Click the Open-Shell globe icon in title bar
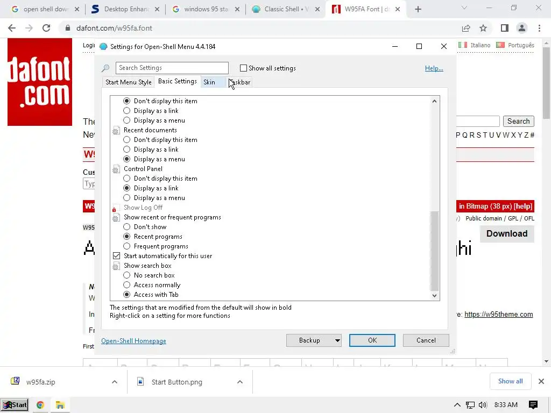Image resolution: width=551 pixels, height=413 pixels. 103,46
